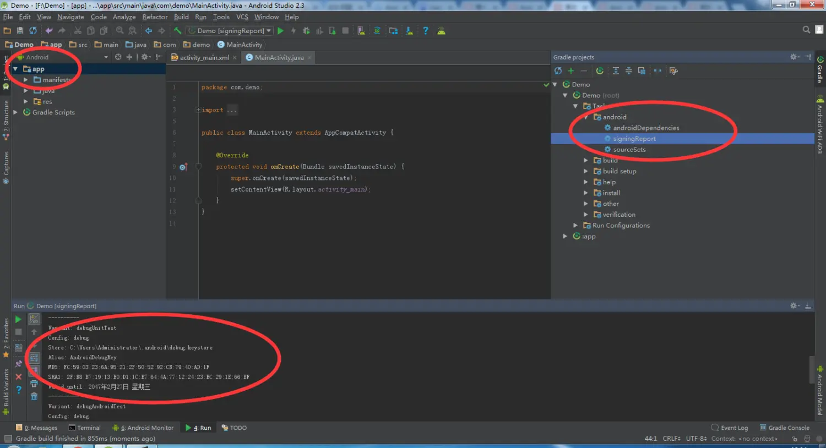Click the Make Project hammer icon

[177, 31]
